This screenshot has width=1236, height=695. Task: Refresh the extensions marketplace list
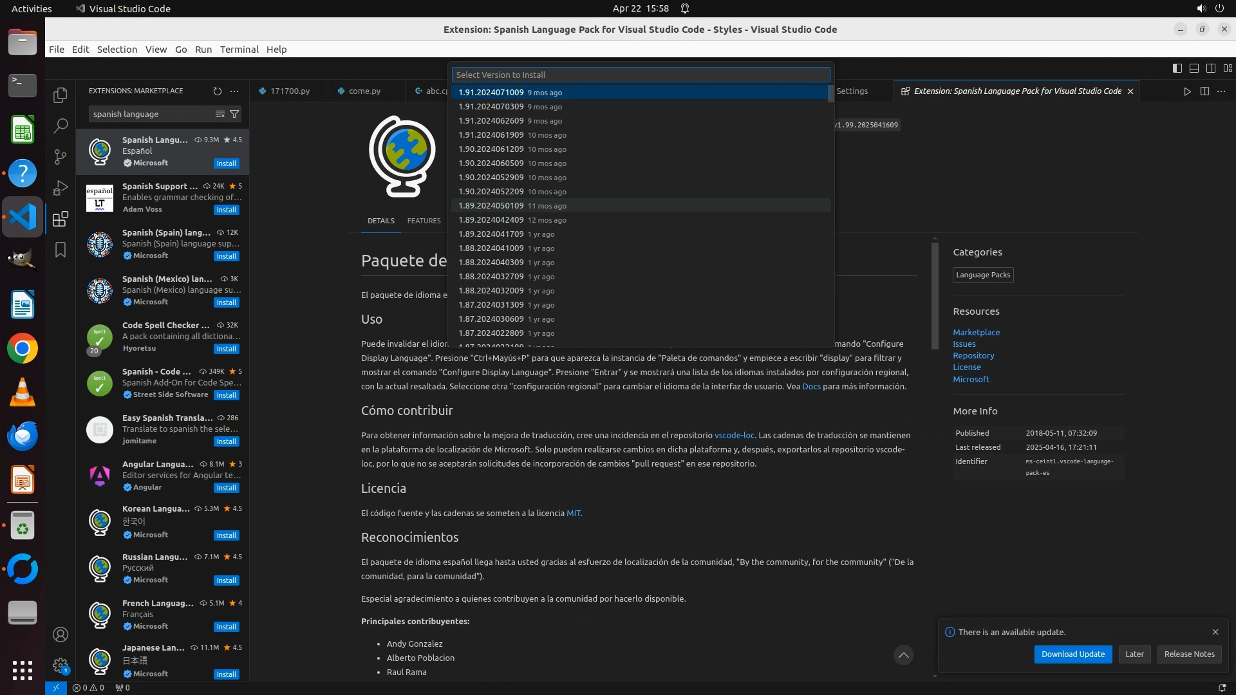[218, 91]
